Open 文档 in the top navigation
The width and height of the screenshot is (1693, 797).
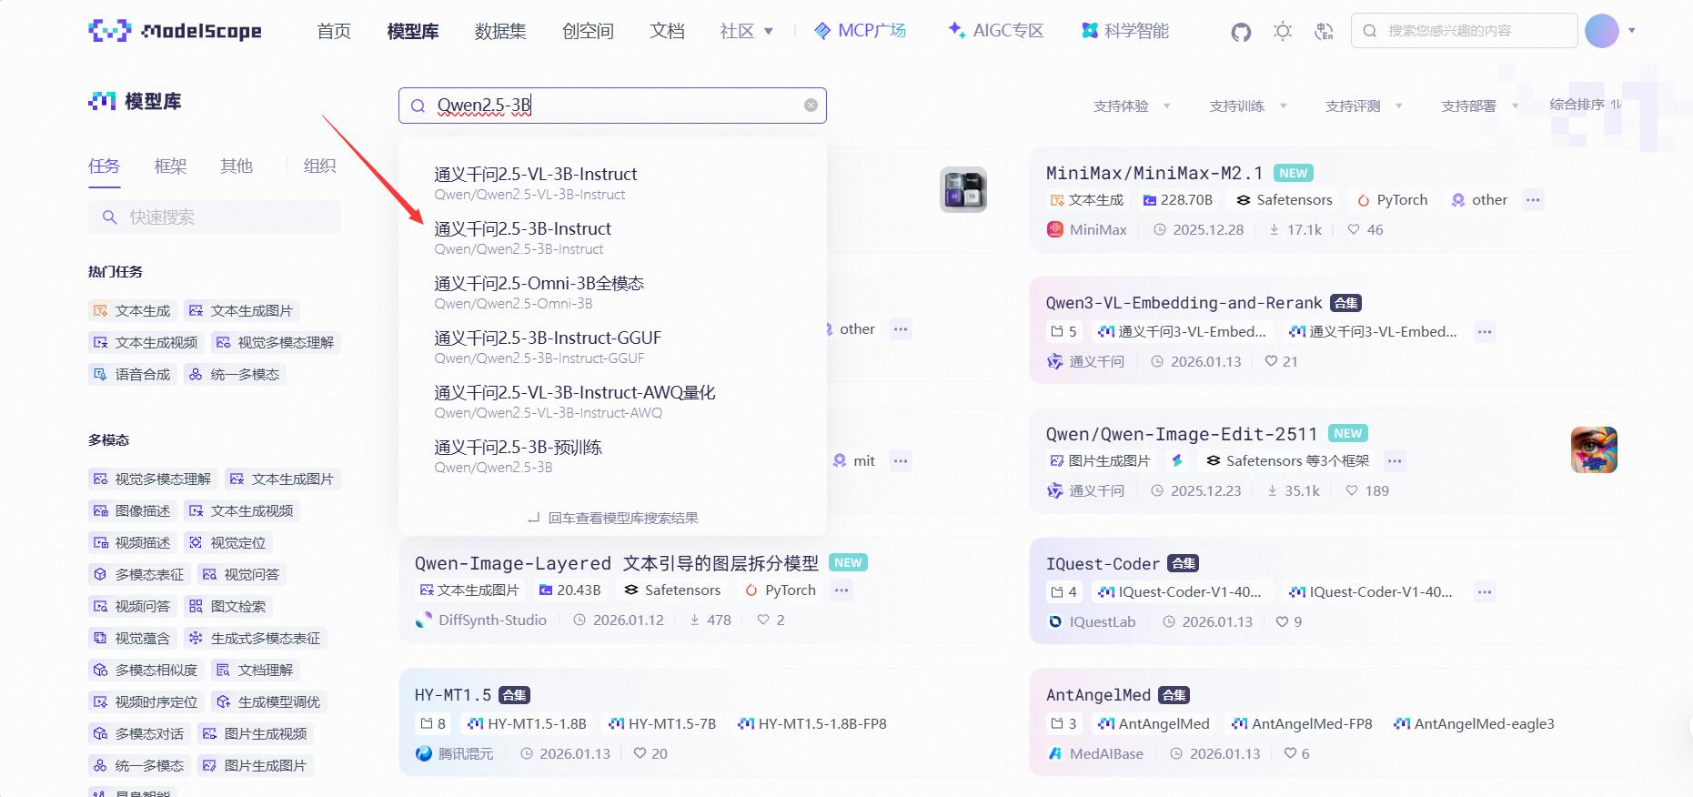tap(667, 31)
